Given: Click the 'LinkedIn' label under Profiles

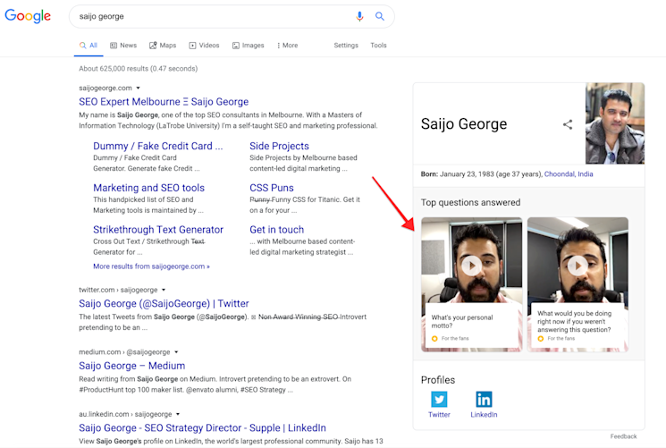Looking at the screenshot, I should pos(484,414).
